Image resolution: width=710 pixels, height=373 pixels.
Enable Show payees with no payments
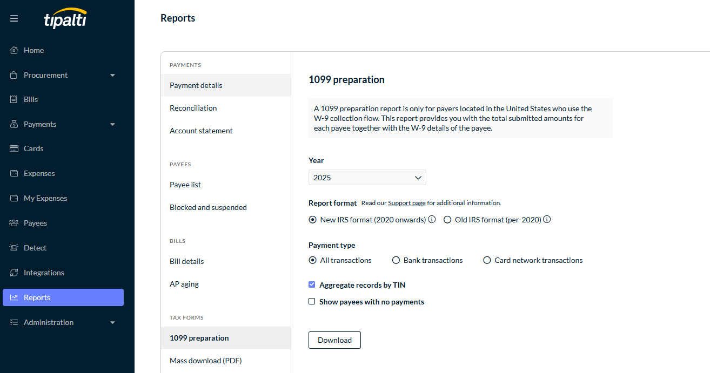pos(312,302)
